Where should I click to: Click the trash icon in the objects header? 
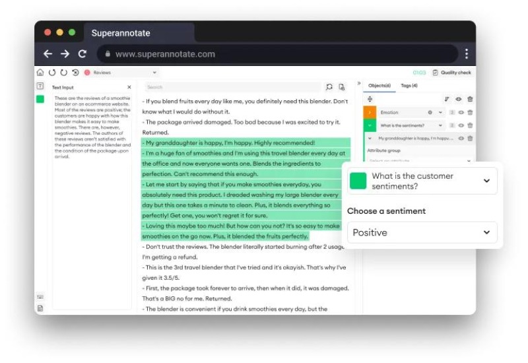click(470, 99)
